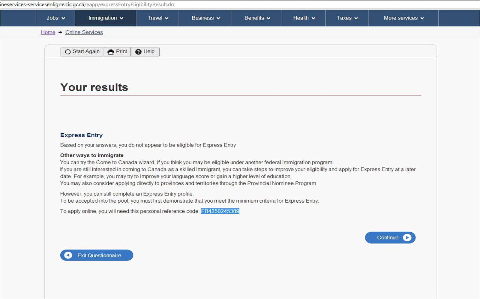Click the sentence 'Based on your answers, you do not appear...'
The height and width of the screenshot is (299, 480).
(x=148, y=145)
